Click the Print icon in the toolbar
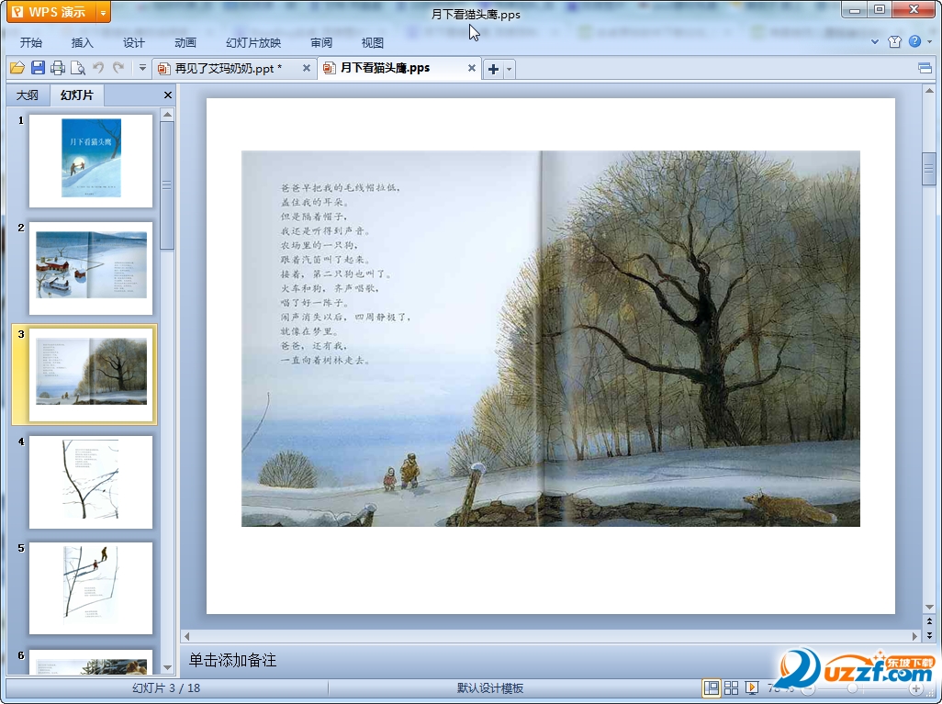 pyautogui.click(x=58, y=68)
